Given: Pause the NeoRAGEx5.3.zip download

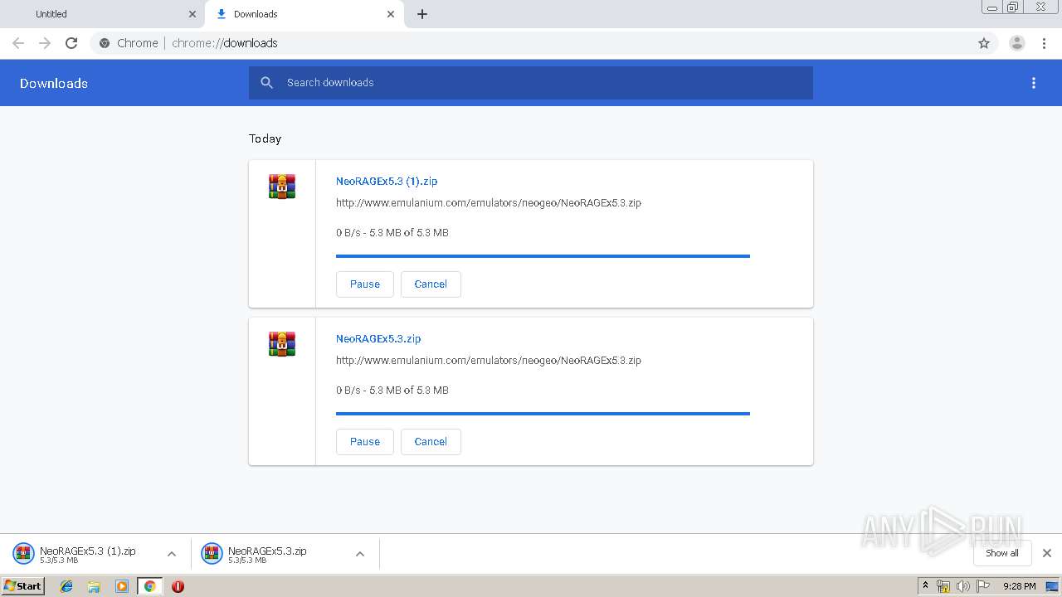Looking at the screenshot, I should coord(365,442).
